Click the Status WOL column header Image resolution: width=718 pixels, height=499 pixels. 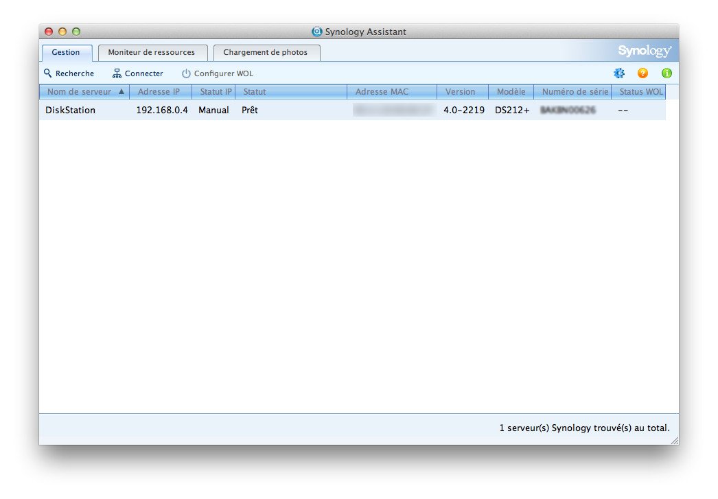[640, 92]
